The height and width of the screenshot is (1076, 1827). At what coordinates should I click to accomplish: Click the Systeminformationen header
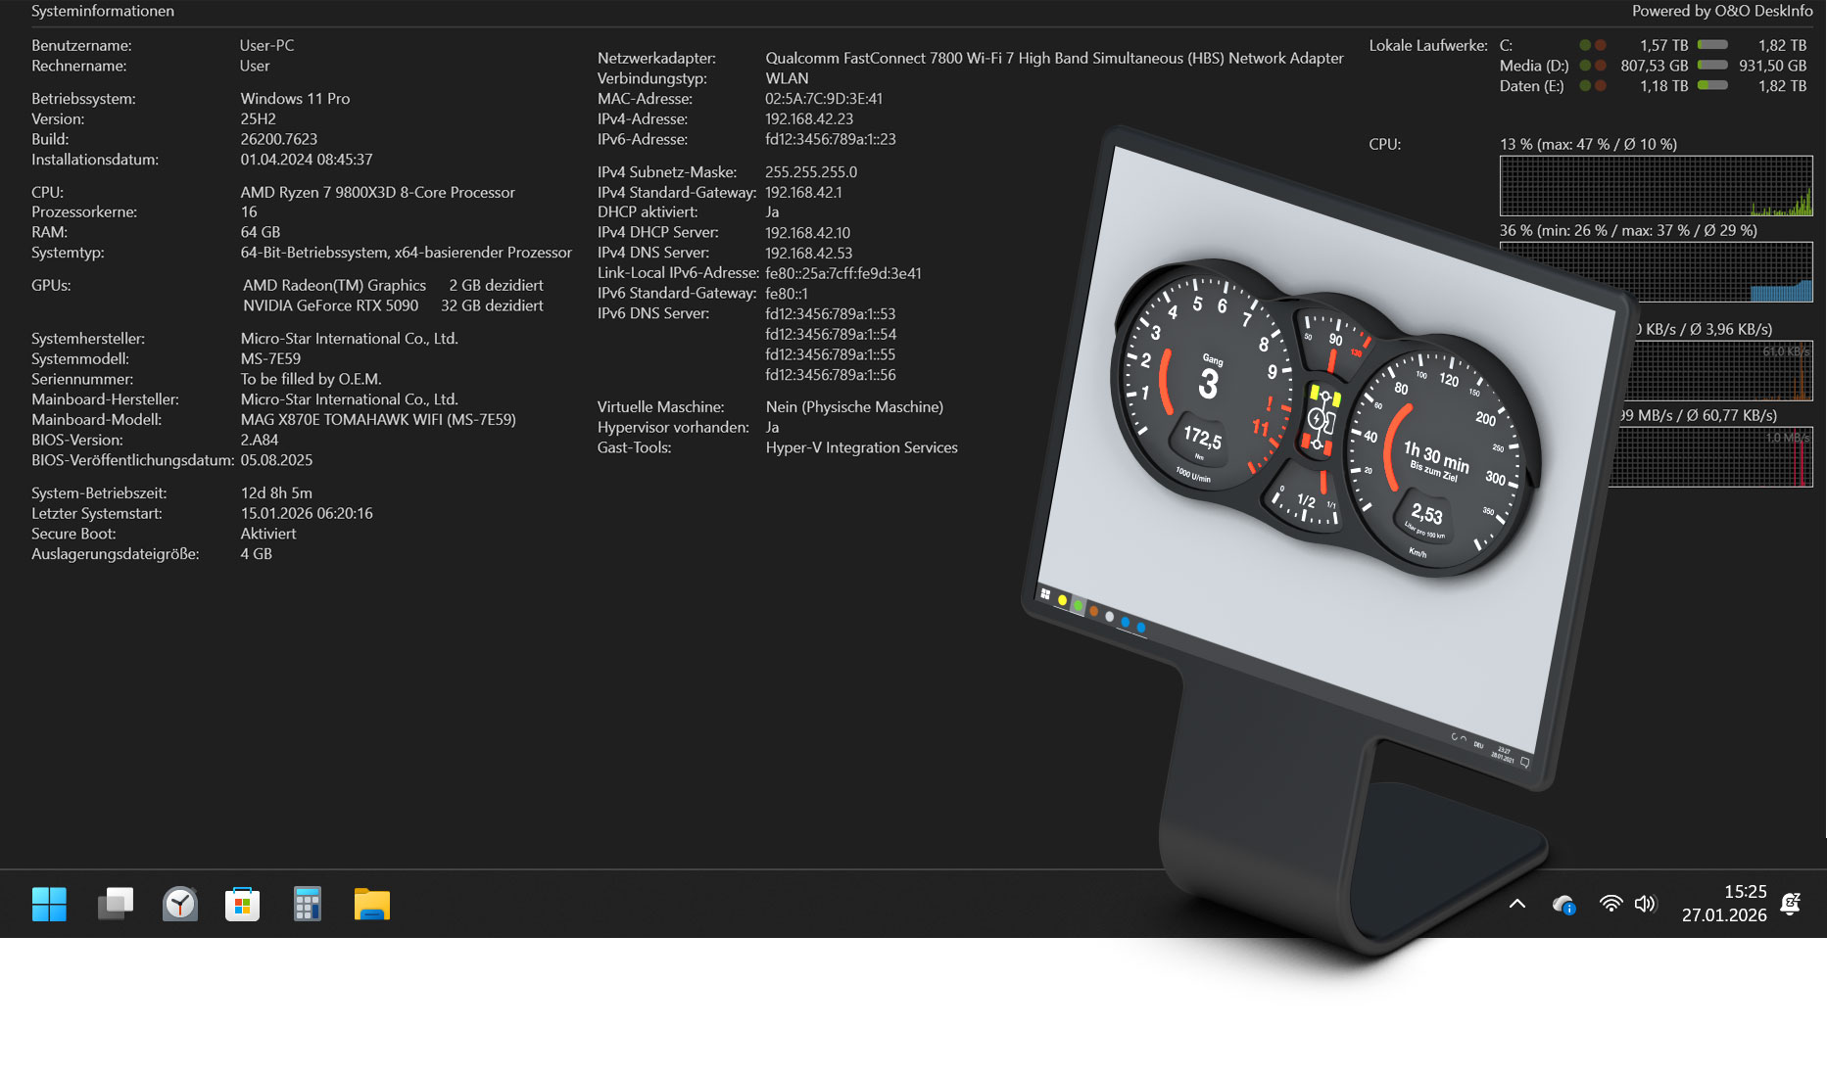(x=102, y=11)
